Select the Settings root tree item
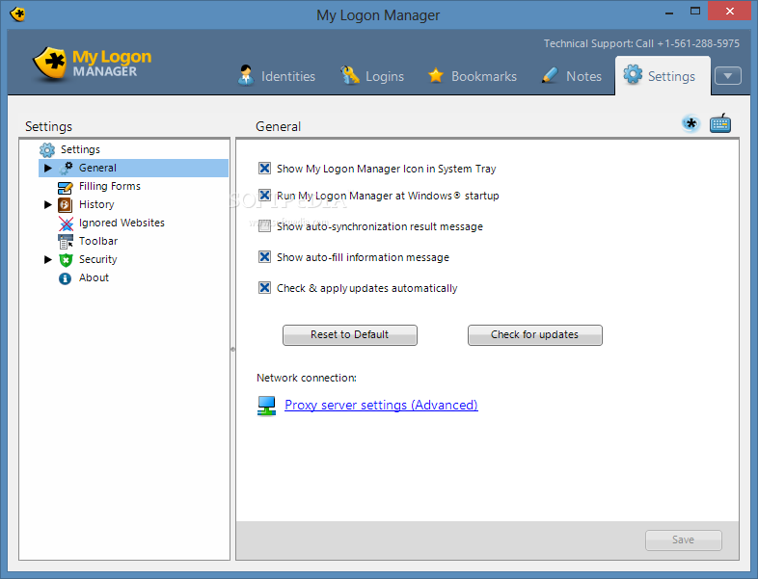The height and width of the screenshot is (579, 758). [x=80, y=149]
